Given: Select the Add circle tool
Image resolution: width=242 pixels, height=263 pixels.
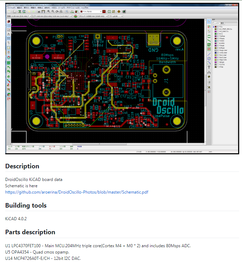Looking at the screenshot, I should [x=209, y=59].
